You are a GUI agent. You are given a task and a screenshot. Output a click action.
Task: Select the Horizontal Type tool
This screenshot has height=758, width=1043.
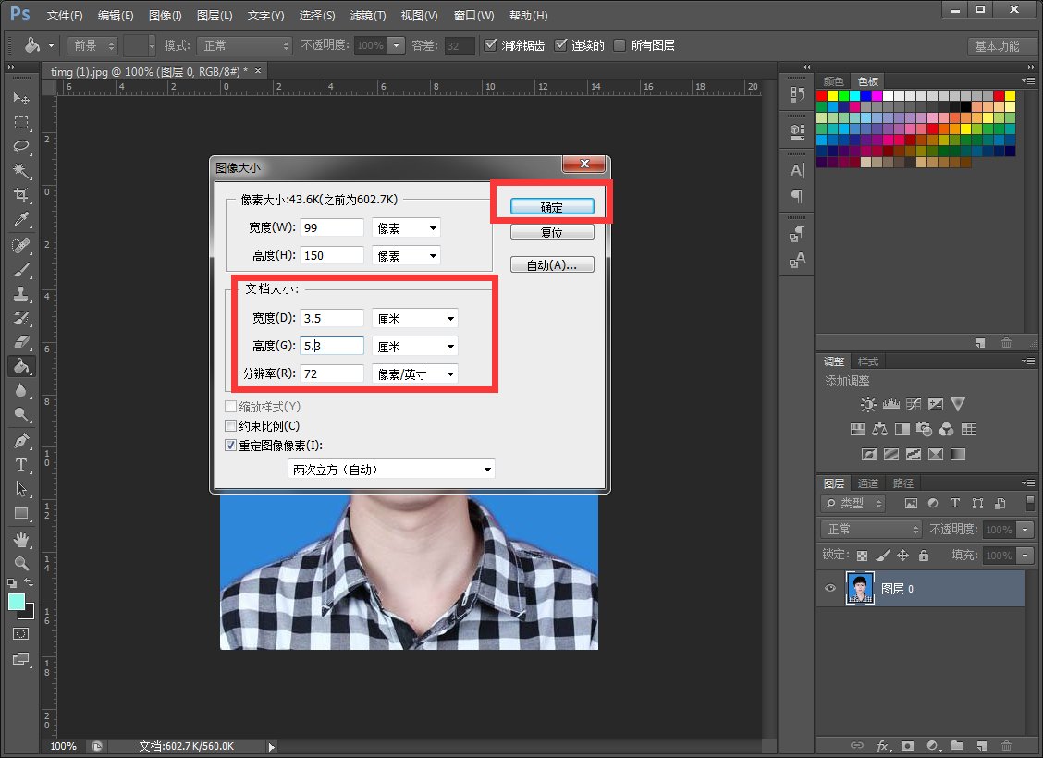20,465
